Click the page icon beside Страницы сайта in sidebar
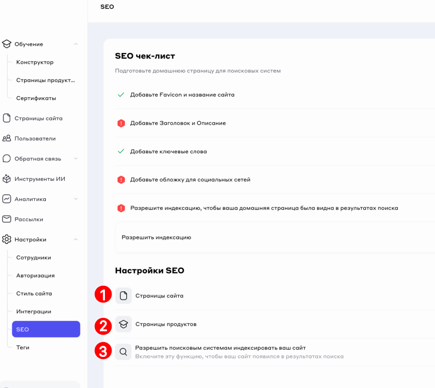 (7, 118)
